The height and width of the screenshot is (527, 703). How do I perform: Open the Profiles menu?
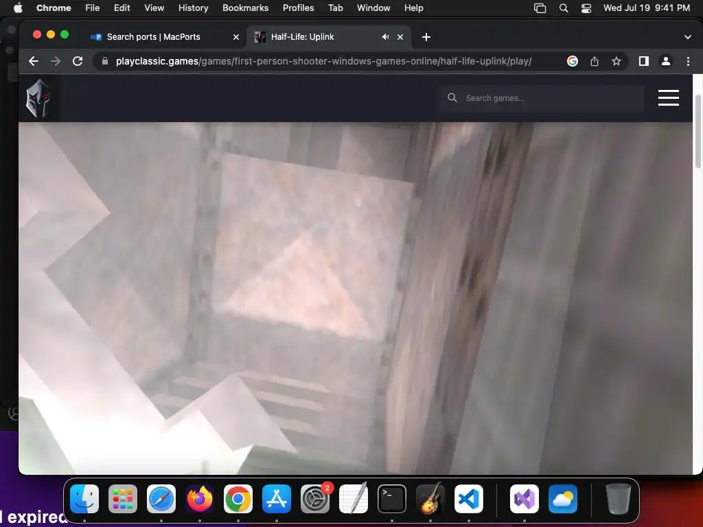point(298,8)
